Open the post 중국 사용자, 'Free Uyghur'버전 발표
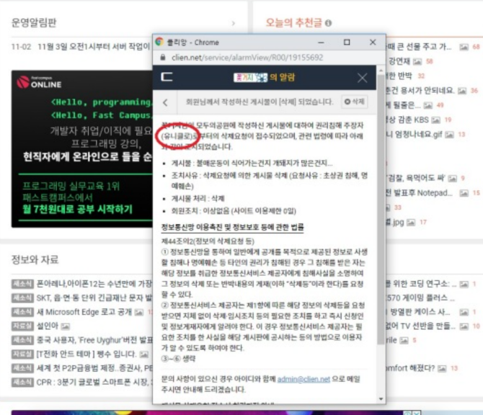483x415 pixels. click(x=94, y=340)
